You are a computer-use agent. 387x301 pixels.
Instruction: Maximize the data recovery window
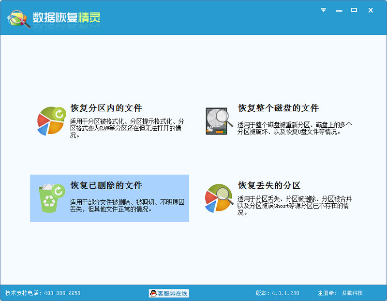point(354,10)
